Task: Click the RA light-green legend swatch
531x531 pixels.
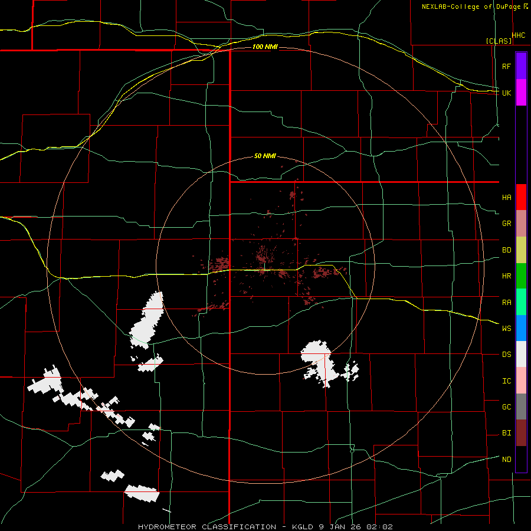Action: pyautogui.click(x=521, y=302)
